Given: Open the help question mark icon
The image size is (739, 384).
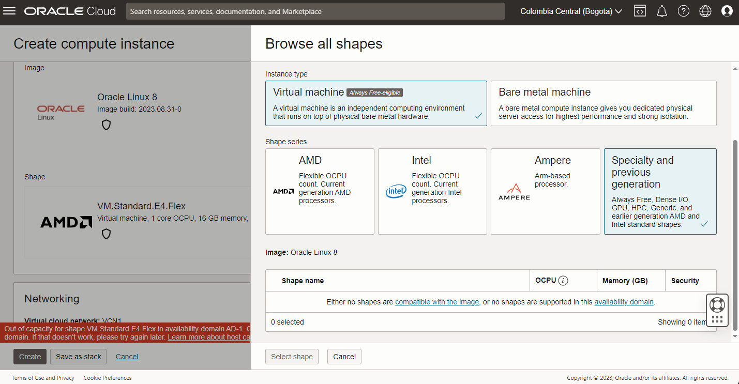Looking at the screenshot, I should [684, 11].
